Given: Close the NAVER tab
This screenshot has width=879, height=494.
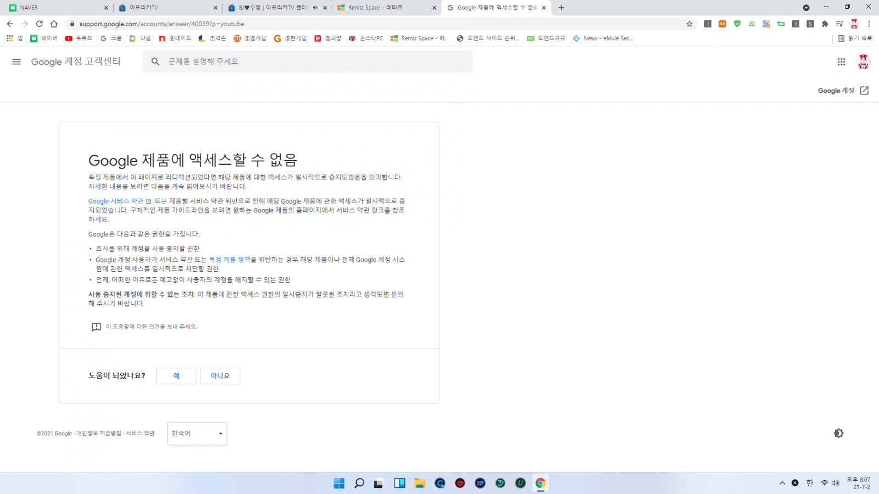Looking at the screenshot, I should pyautogui.click(x=106, y=8).
